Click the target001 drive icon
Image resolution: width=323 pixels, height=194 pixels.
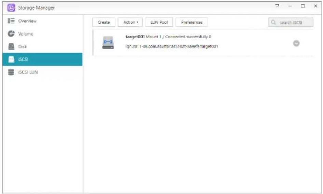(x=108, y=43)
